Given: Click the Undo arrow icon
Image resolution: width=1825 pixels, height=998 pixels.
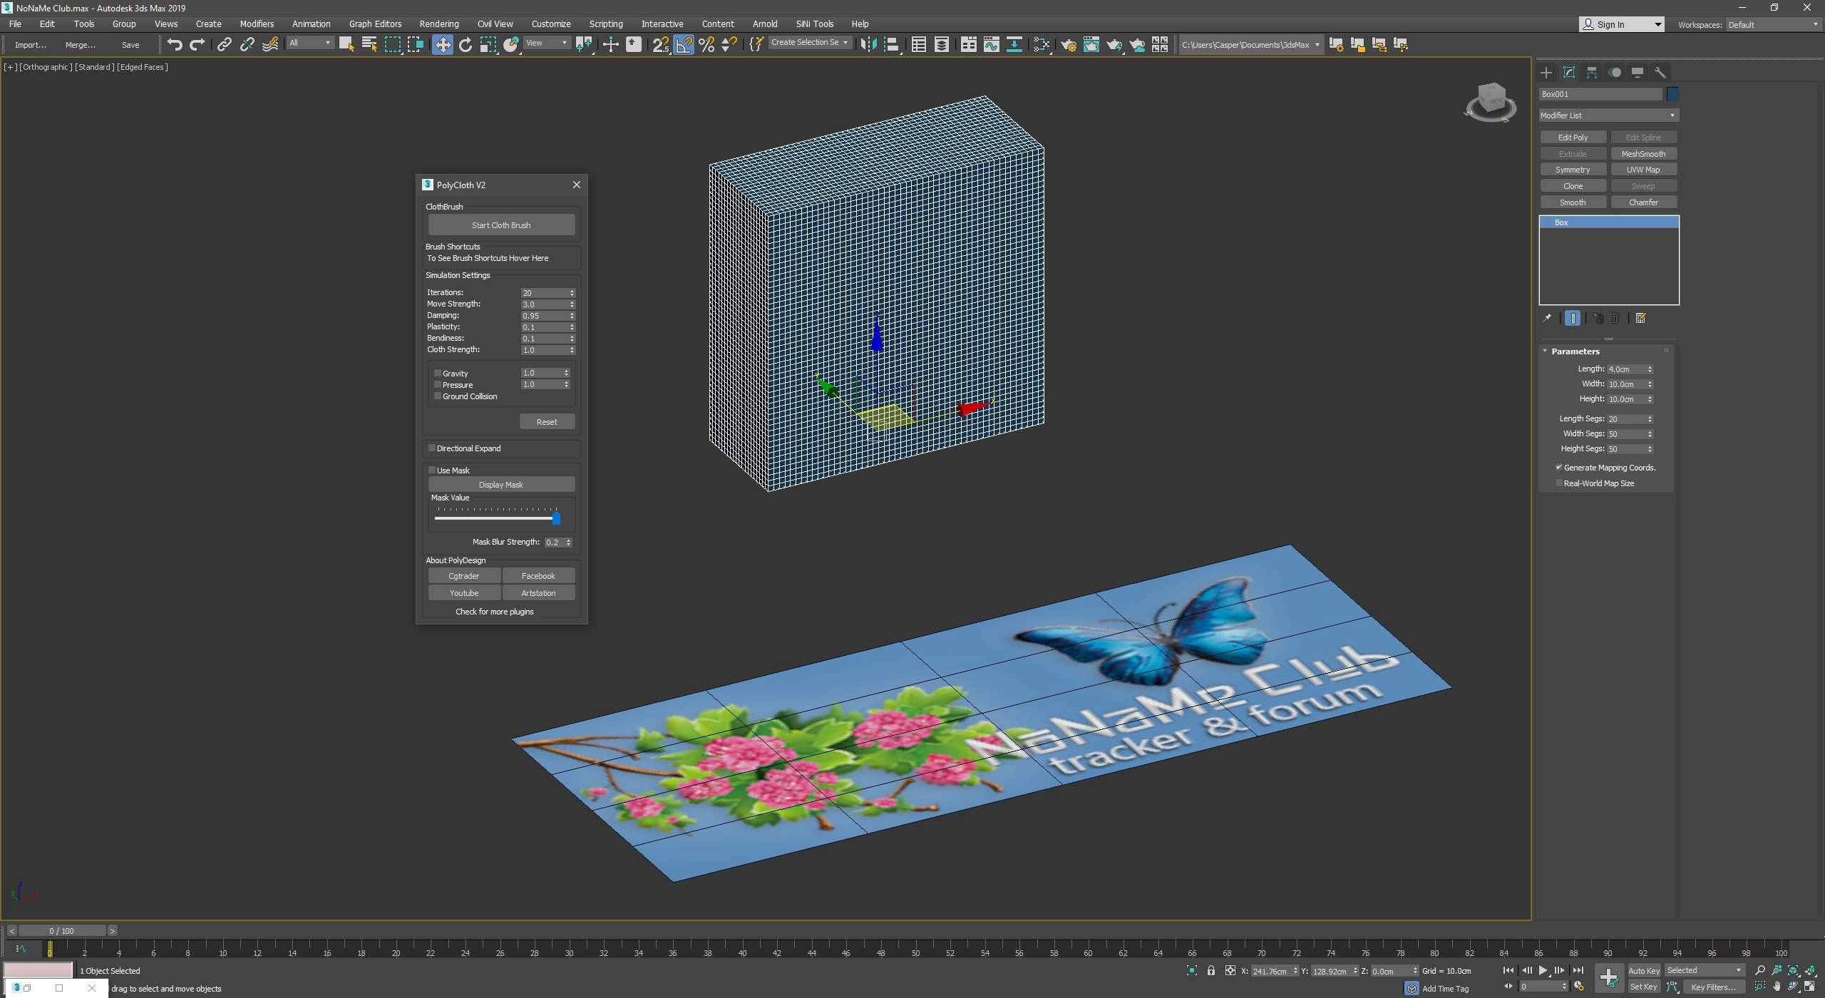Looking at the screenshot, I should pyautogui.click(x=175, y=44).
